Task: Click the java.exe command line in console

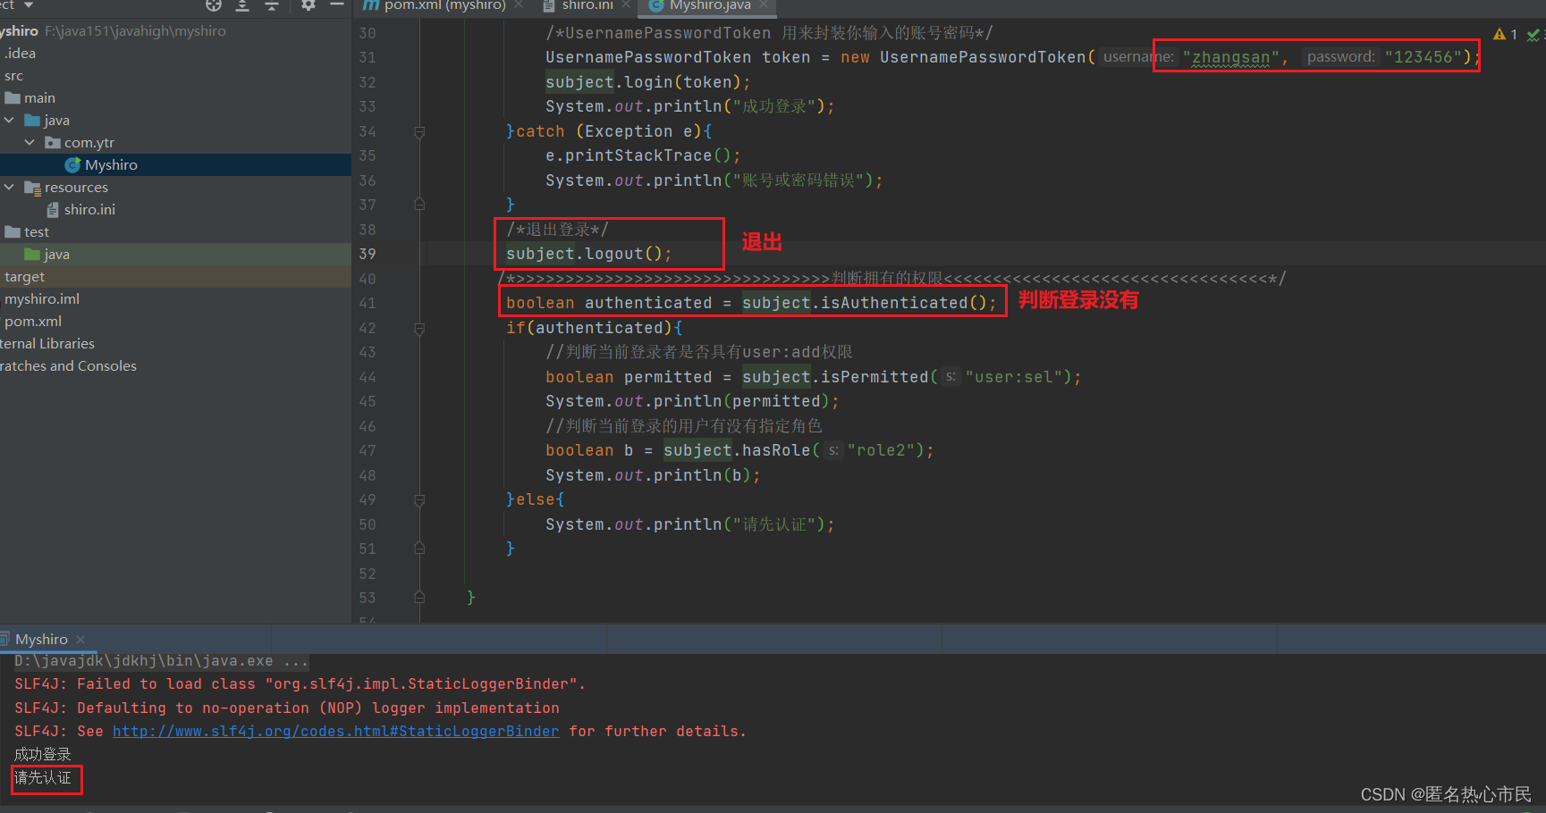Action: point(162,662)
